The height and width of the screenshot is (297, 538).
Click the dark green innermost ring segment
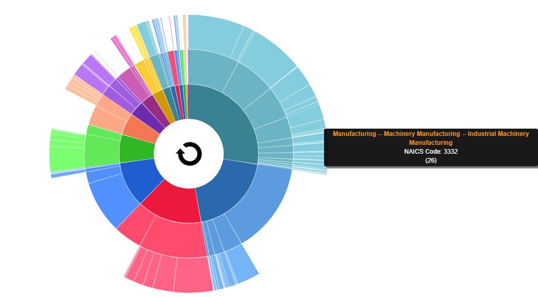(136, 150)
